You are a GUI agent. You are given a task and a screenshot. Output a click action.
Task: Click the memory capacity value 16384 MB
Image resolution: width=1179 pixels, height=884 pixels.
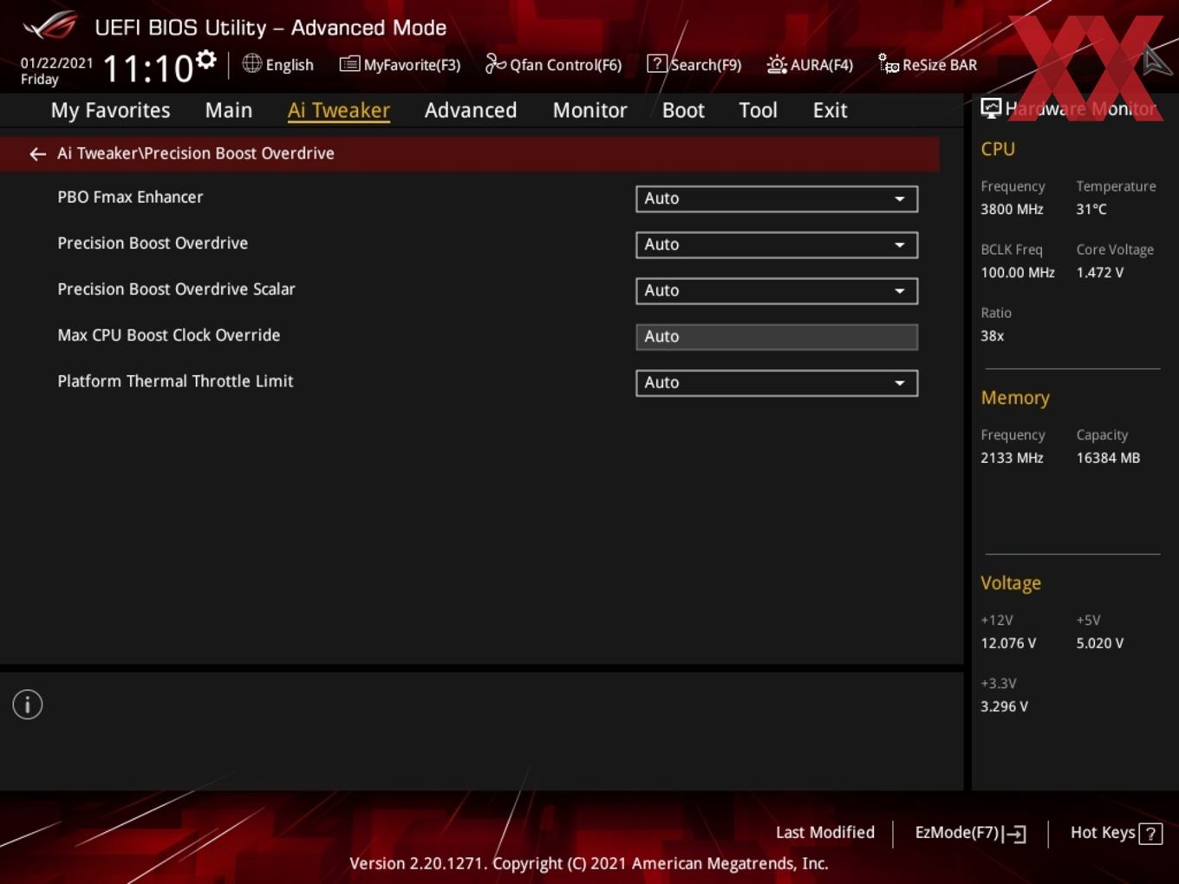click(1108, 458)
